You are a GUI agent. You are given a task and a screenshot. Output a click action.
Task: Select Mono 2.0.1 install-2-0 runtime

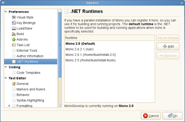110,55
